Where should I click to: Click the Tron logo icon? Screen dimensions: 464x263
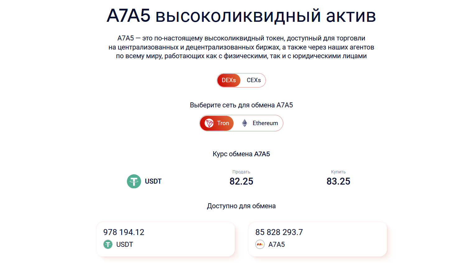coord(209,123)
